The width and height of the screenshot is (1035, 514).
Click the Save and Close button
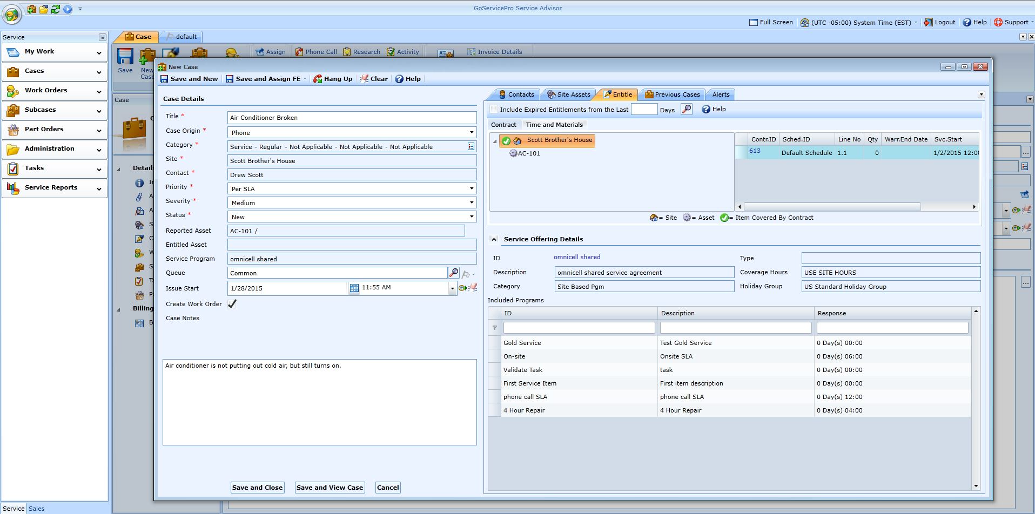[257, 488]
